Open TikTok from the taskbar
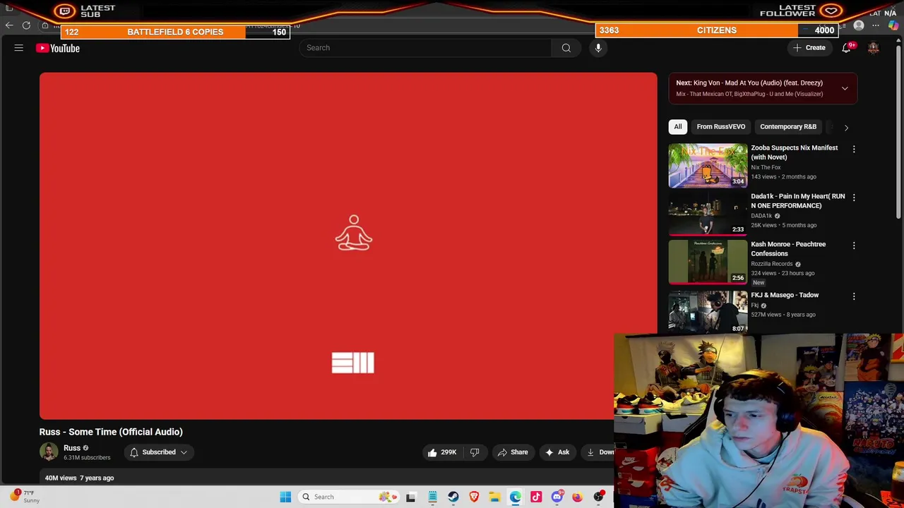The image size is (904, 508). tap(536, 497)
